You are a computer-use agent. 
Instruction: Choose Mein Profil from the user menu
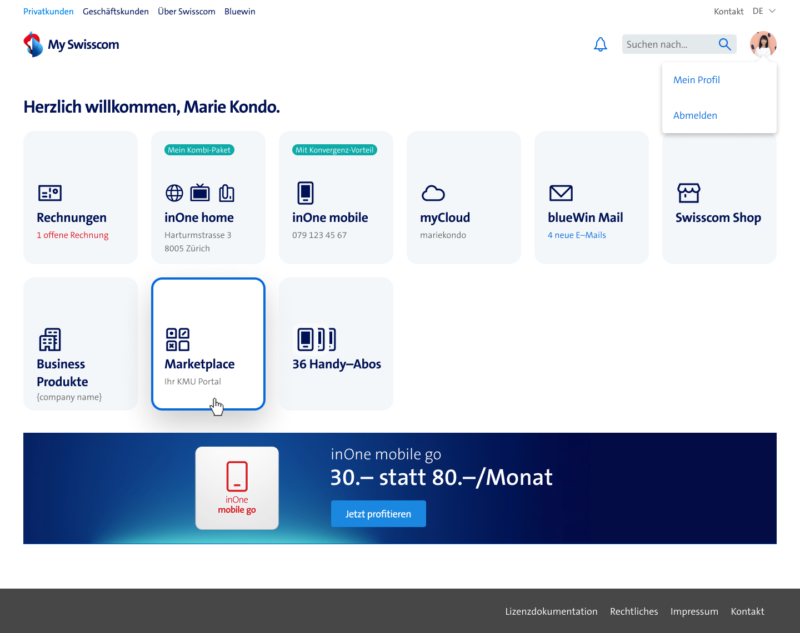pyautogui.click(x=697, y=80)
